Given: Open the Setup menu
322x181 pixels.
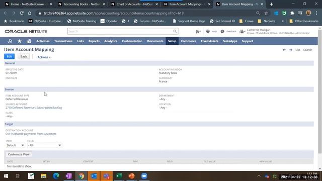Looking at the screenshot, I should click(172, 41).
